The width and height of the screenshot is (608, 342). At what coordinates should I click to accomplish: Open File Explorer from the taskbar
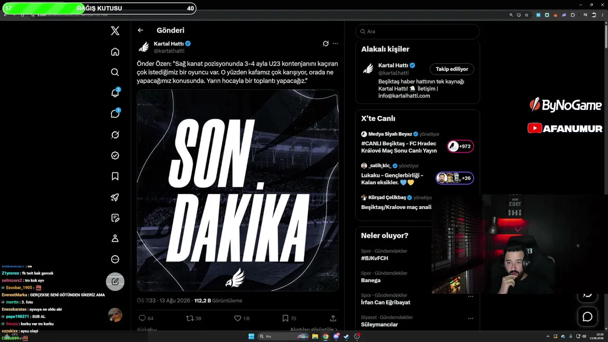coord(315,336)
